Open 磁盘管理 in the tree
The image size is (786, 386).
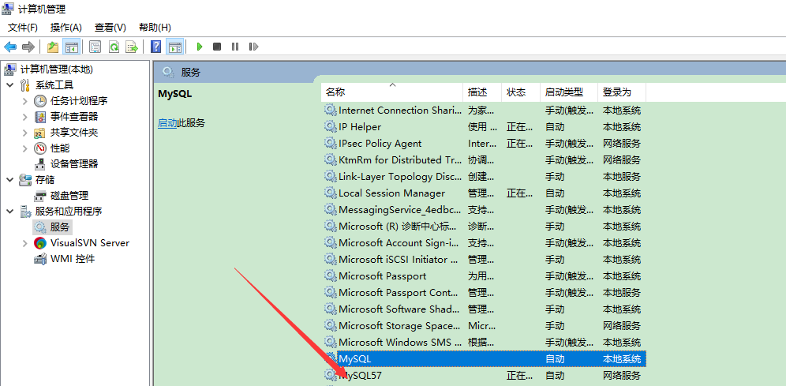coord(69,196)
